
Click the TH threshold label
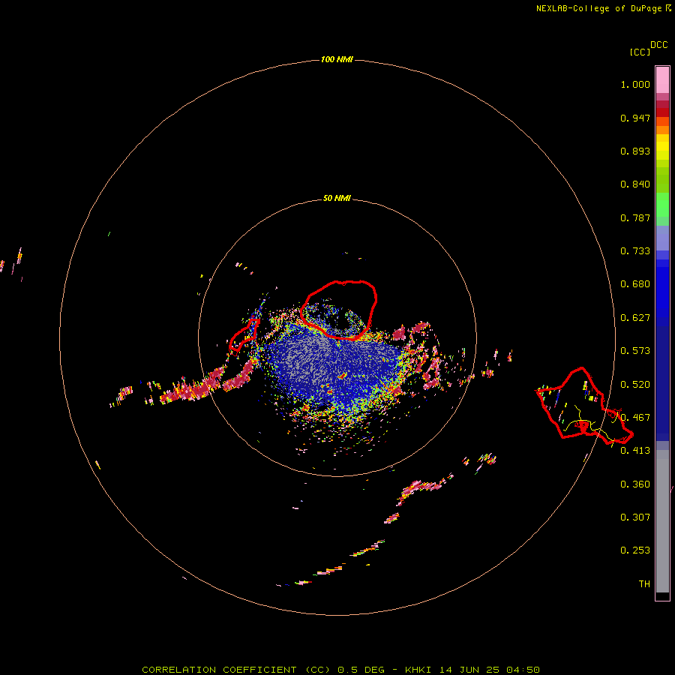pos(644,584)
